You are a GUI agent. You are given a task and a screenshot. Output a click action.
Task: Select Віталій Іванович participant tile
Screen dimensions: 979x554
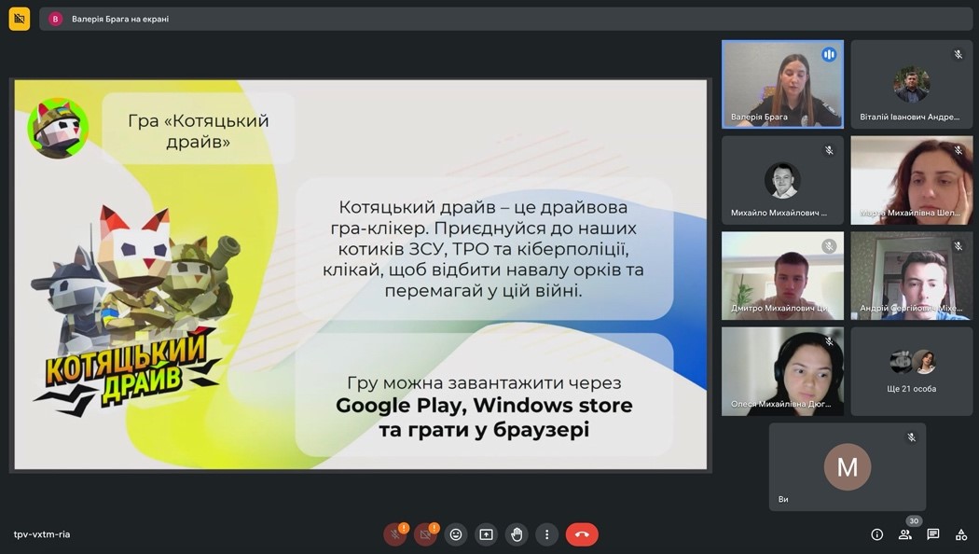pyautogui.click(x=911, y=84)
